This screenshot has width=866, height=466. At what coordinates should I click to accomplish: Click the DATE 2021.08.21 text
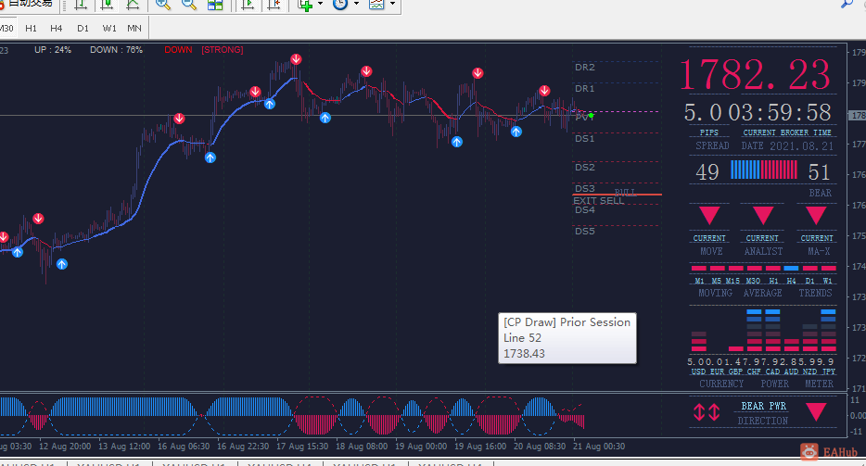787,145
